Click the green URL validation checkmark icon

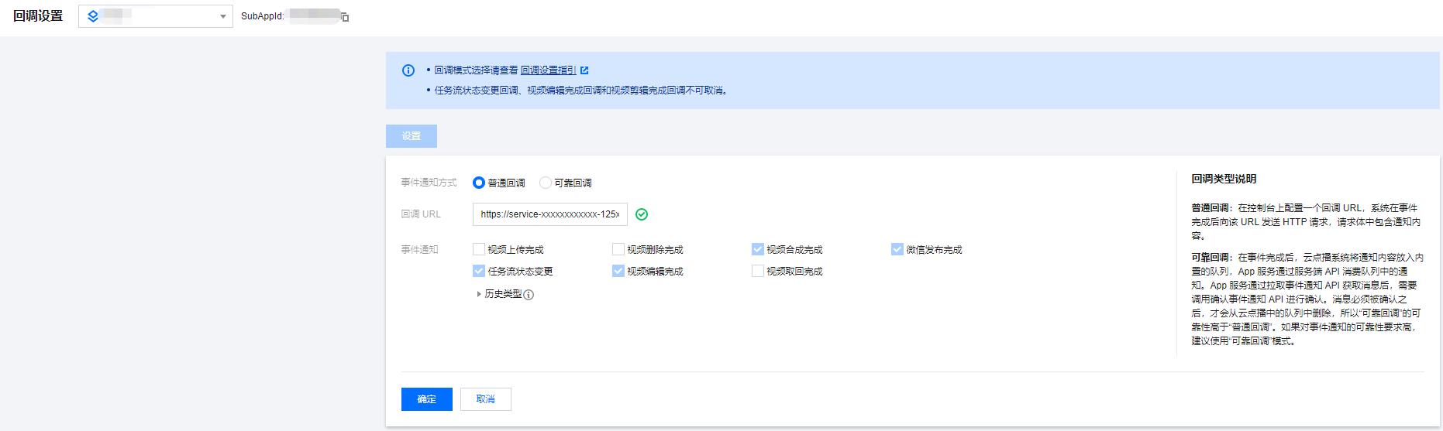tap(642, 214)
